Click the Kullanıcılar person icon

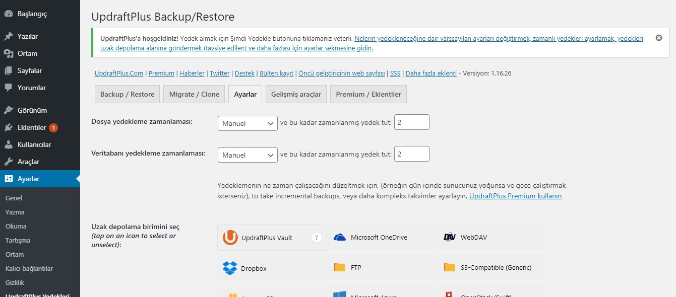click(x=9, y=144)
